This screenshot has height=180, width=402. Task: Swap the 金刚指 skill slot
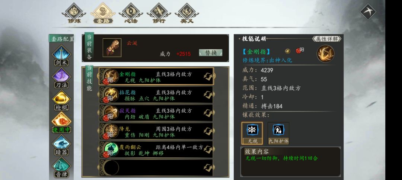tap(208, 76)
